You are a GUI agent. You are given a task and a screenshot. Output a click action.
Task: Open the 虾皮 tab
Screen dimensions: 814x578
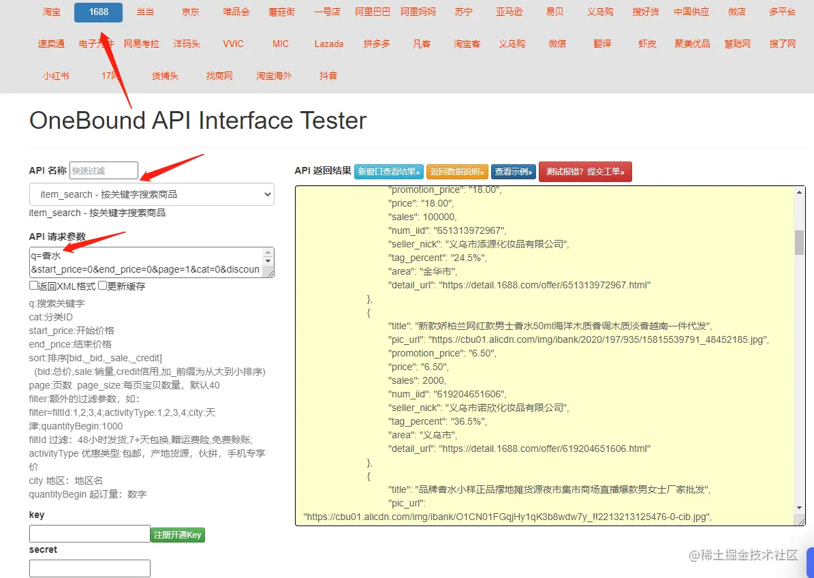[x=647, y=44]
